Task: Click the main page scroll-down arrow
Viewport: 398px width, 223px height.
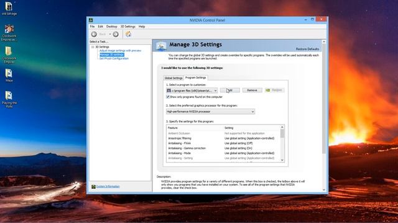Action: pyautogui.click(x=324, y=190)
